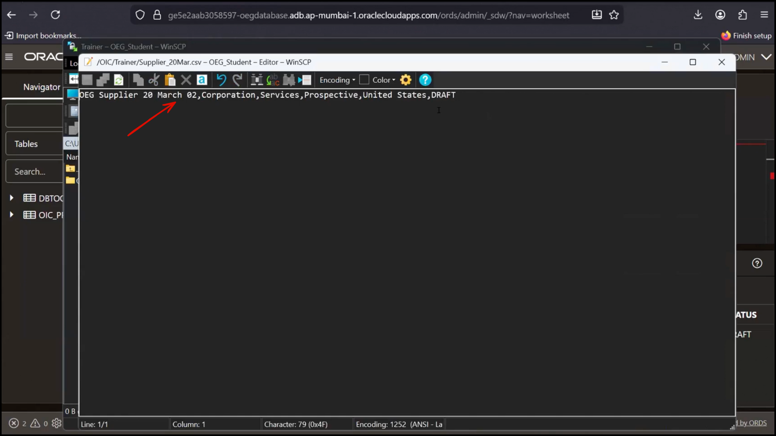Open the Tables object type dropdown
This screenshot has height=436, width=776.
pyautogui.click(x=34, y=144)
